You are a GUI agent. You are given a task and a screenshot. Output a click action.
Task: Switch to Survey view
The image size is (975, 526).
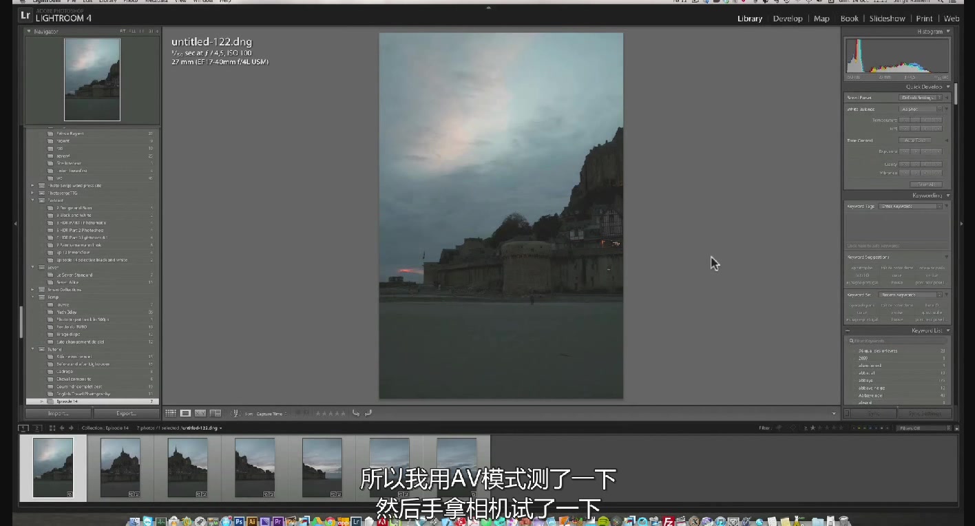[216, 413]
